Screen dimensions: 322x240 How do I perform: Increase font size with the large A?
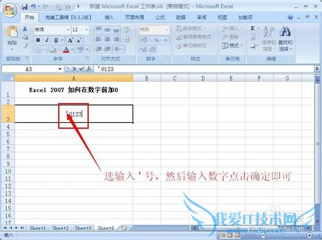pyautogui.click(x=70, y=40)
